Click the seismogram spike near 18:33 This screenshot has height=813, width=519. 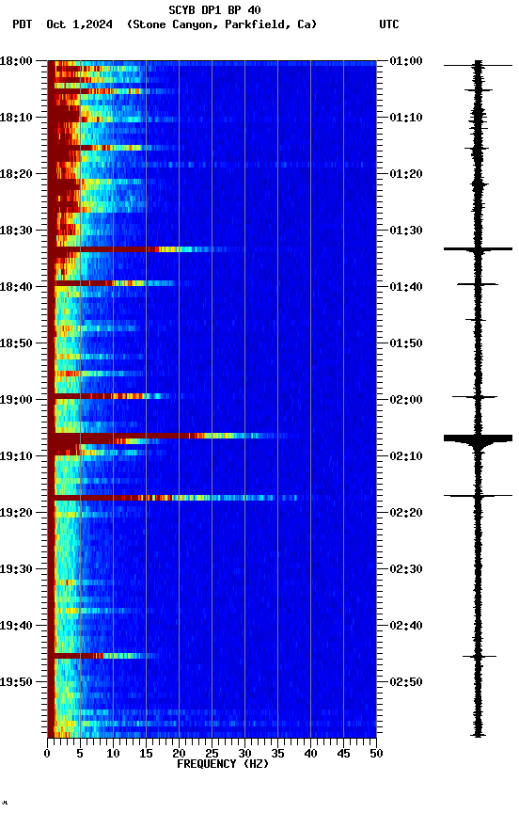coord(478,249)
